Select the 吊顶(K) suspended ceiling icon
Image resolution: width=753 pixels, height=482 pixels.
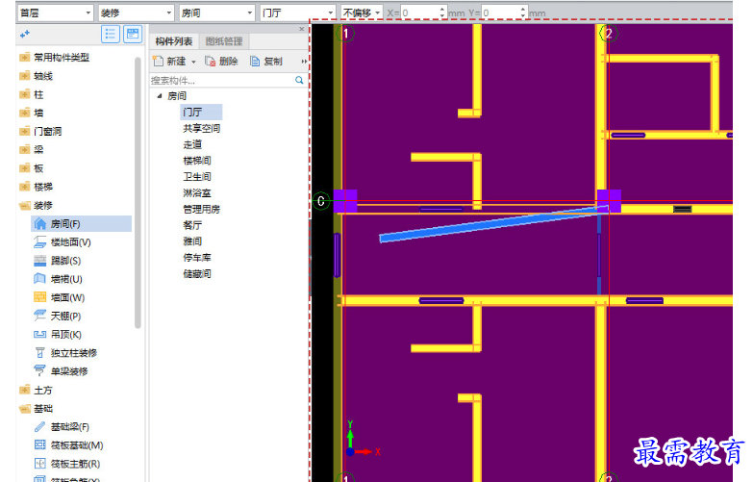point(40,335)
